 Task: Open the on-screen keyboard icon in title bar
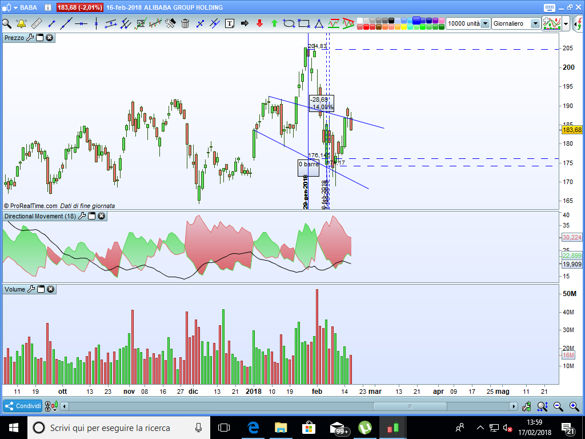pyautogui.click(x=550, y=7)
